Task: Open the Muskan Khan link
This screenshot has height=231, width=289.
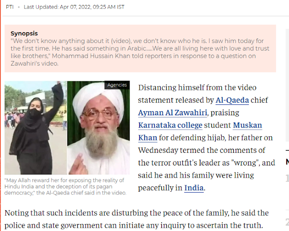Action: click(x=247, y=125)
